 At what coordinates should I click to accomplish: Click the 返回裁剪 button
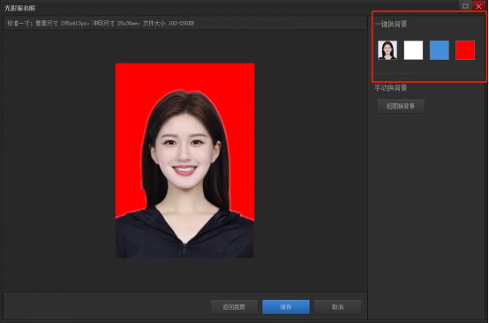coord(234,307)
